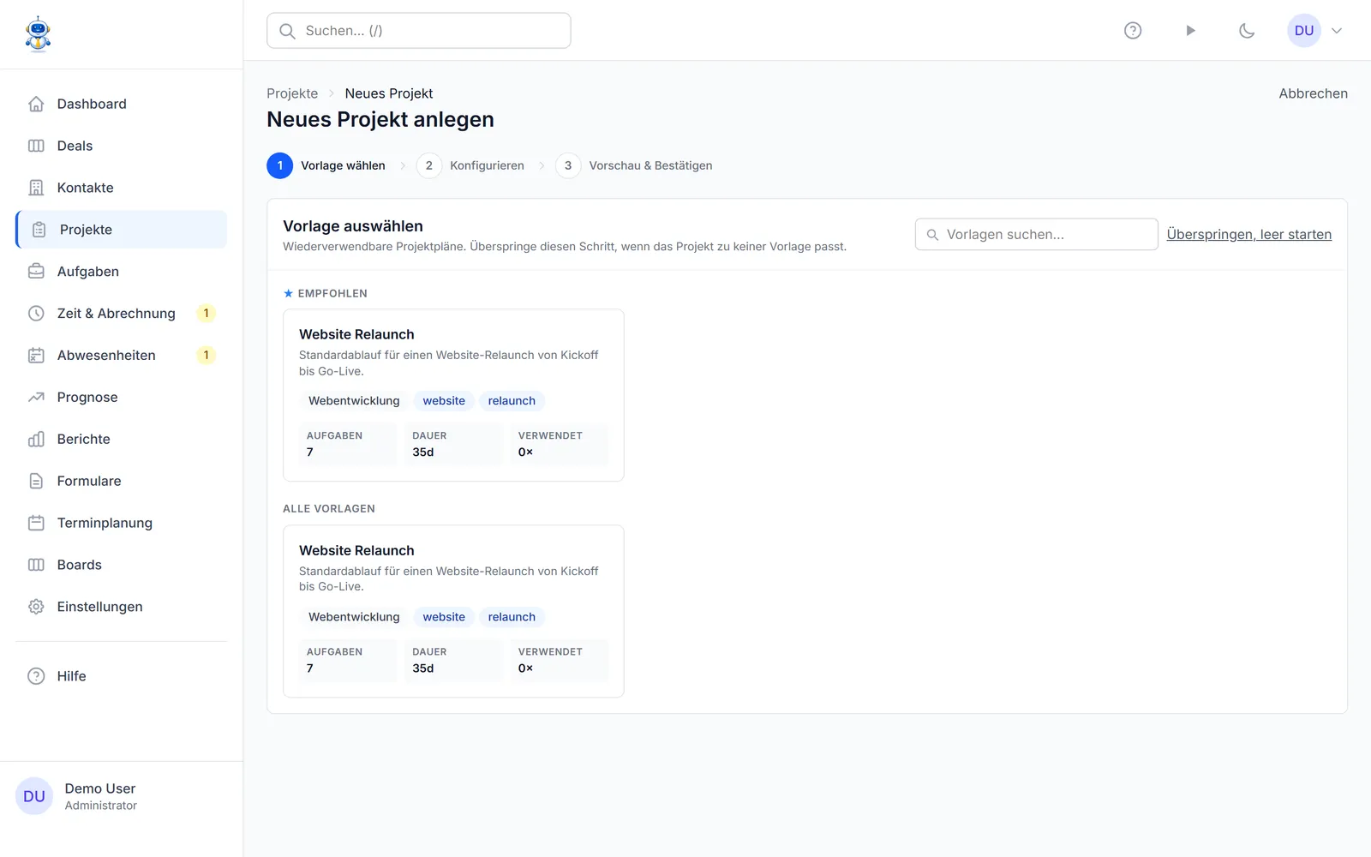The image size is (1371, 857).
Task: Click the Kontakte building icon
Action: click(x=36, y=188)
